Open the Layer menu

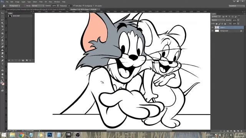pyautogui.click(x=23, y=2)
